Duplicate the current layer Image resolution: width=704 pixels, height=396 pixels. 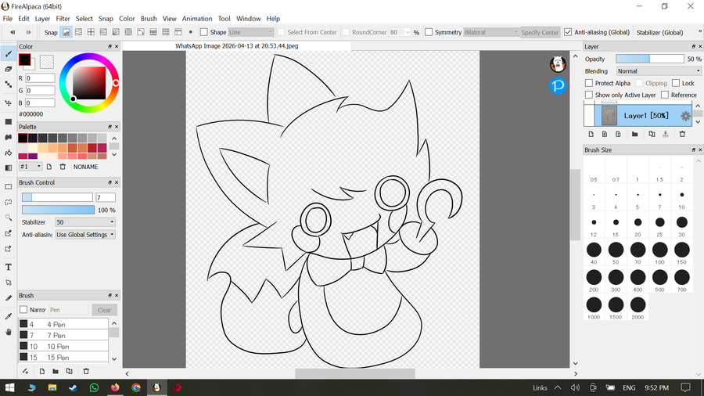[x=652, y=135]
